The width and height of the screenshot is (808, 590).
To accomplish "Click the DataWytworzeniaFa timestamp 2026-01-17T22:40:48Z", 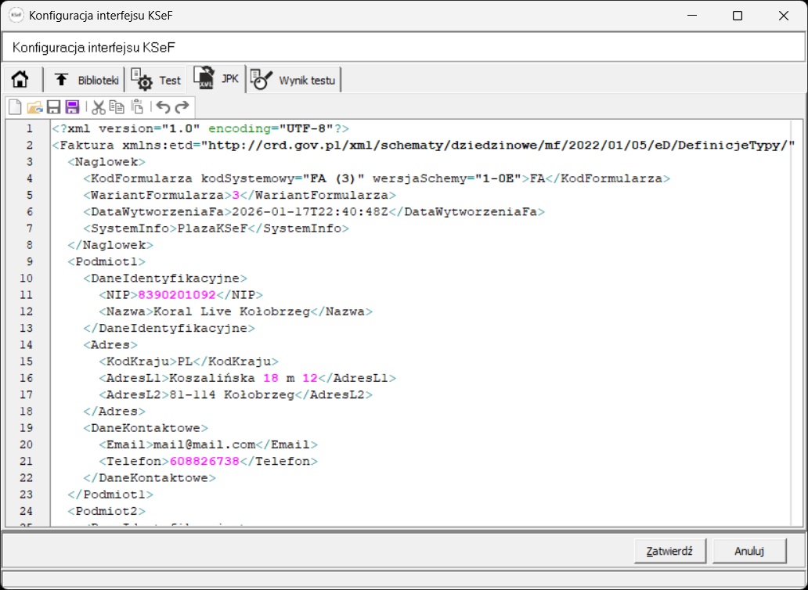I will 310,211.
